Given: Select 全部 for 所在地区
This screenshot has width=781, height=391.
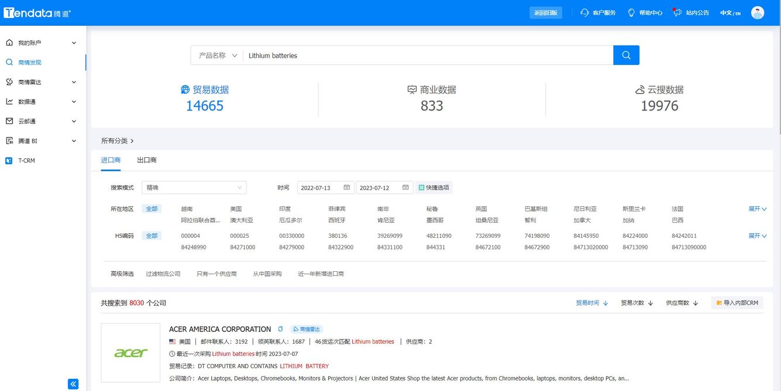Looking at the screenshot, I should click(152, 209).
